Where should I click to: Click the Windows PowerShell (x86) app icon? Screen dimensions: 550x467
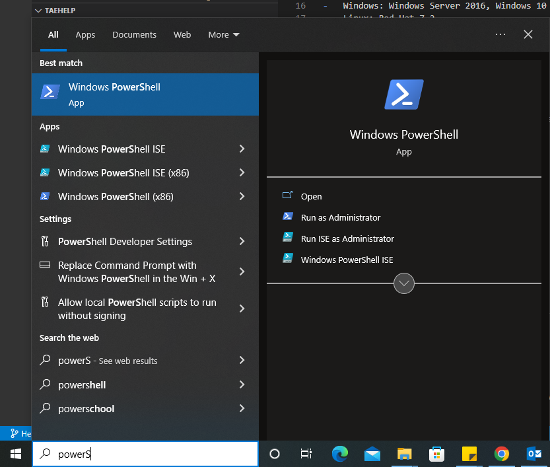click(45, 196)
